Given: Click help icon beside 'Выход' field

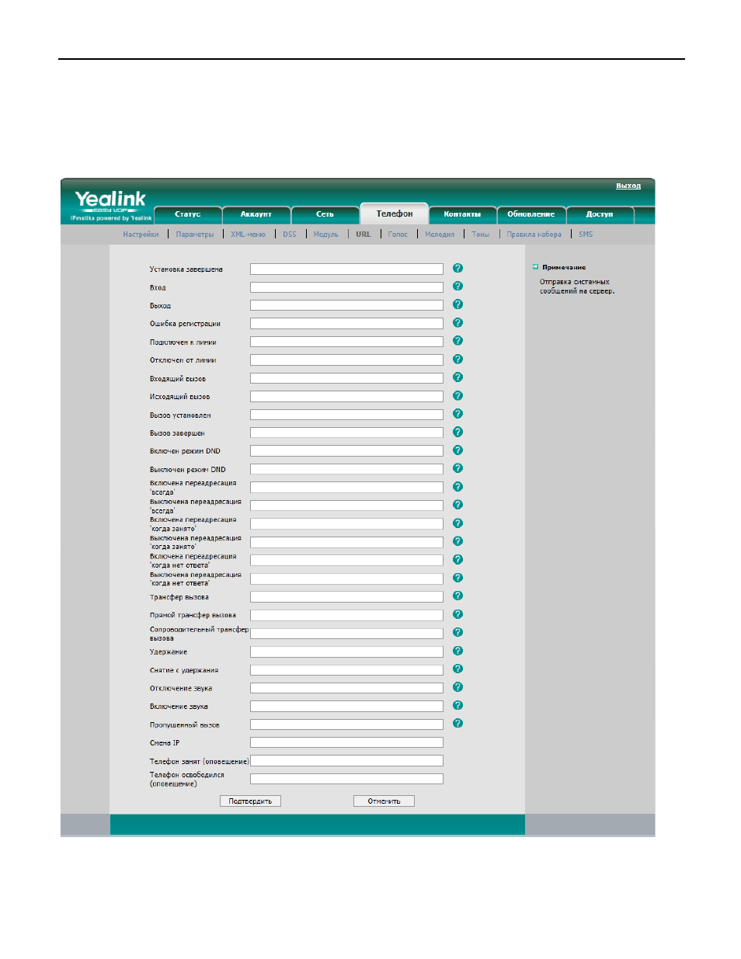Looking at the screenshot, I should click(x=457, y=304).
